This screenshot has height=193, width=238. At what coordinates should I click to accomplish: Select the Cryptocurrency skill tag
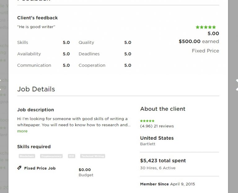pyautogui.click(x=51, y=156)
